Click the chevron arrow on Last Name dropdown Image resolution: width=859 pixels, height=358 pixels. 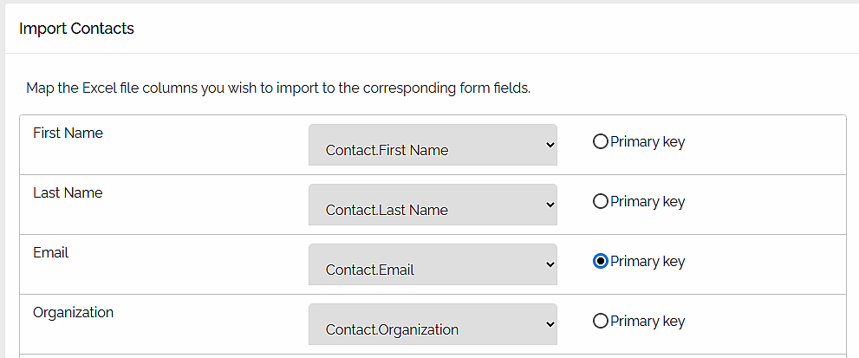(550, 205)
